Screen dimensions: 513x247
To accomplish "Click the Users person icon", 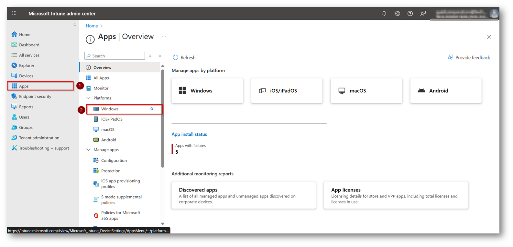I will [x=14, y=117].
